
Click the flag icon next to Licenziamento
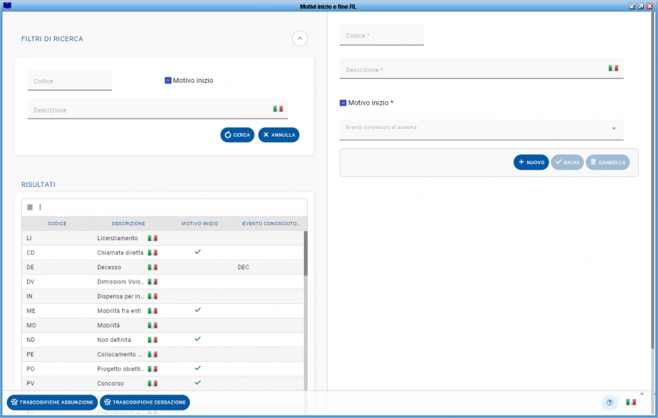152,238
